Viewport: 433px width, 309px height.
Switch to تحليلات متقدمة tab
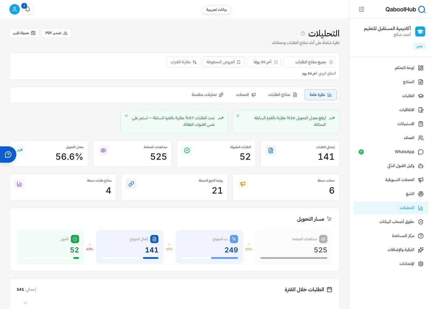pyautogui.click(x=207, y=95)
